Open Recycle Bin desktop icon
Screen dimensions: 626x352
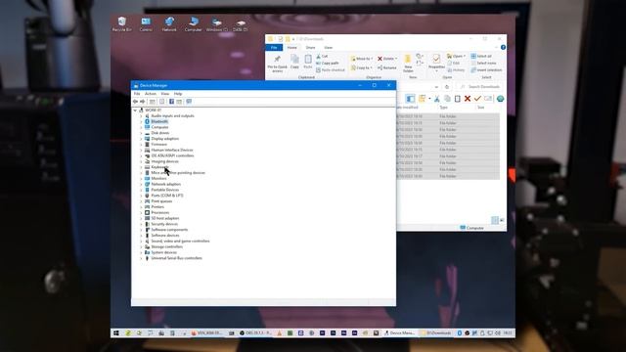[121, 23]
